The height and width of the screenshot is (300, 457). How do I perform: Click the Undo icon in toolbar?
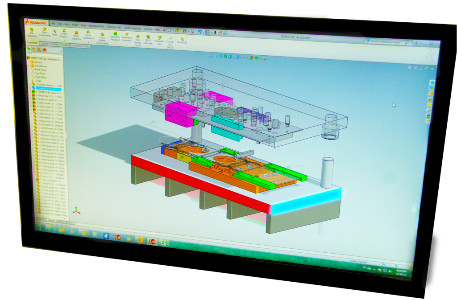tap(199, 32)
